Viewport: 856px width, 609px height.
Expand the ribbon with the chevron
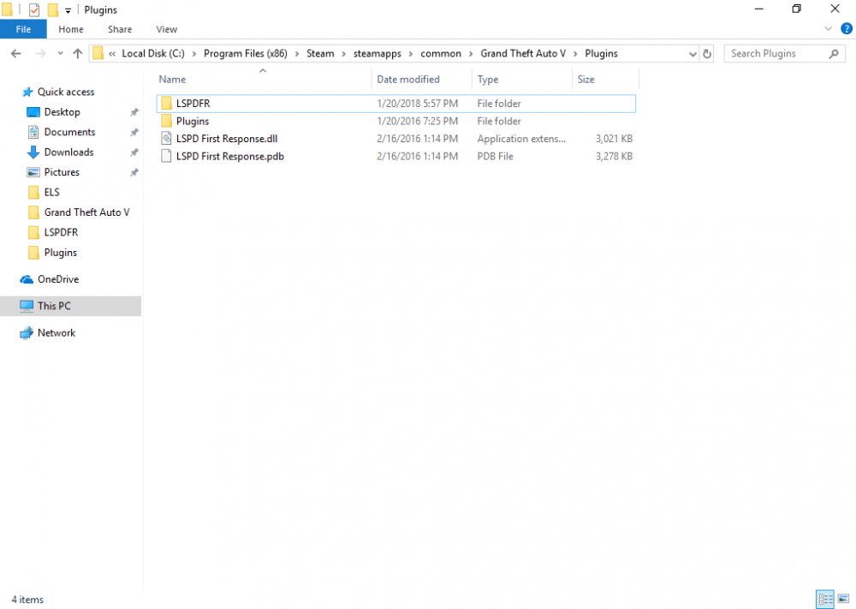tap(828, 29)
